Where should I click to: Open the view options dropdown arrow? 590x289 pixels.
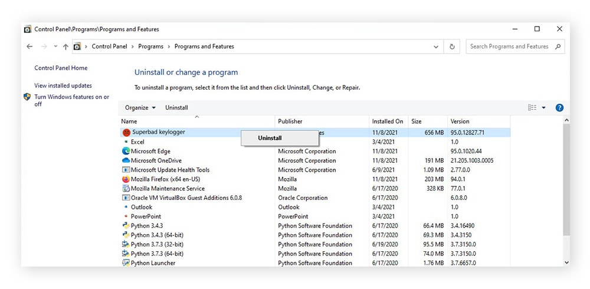543,107
